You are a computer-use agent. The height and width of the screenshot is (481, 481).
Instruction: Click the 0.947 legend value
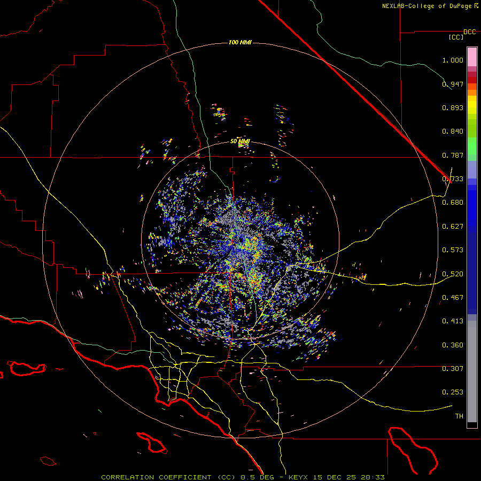pos(453,84)
